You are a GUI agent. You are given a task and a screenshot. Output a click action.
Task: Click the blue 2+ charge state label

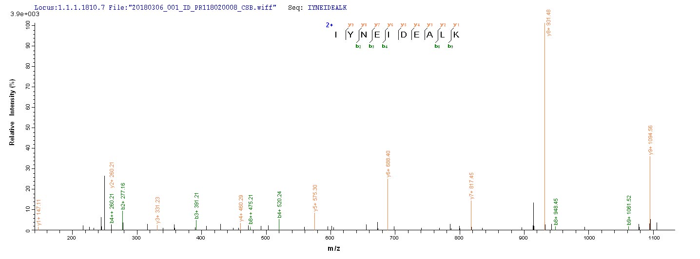(330, 24)
